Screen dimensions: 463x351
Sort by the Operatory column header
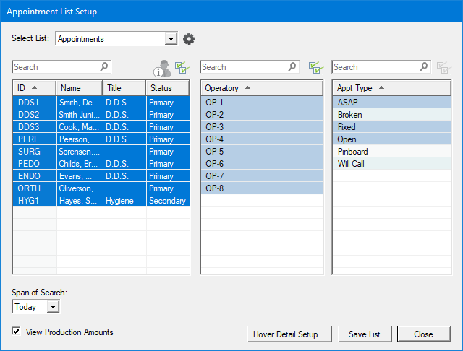coord(261,88)
